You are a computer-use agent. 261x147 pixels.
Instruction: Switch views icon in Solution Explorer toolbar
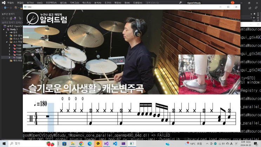(15, 18)
